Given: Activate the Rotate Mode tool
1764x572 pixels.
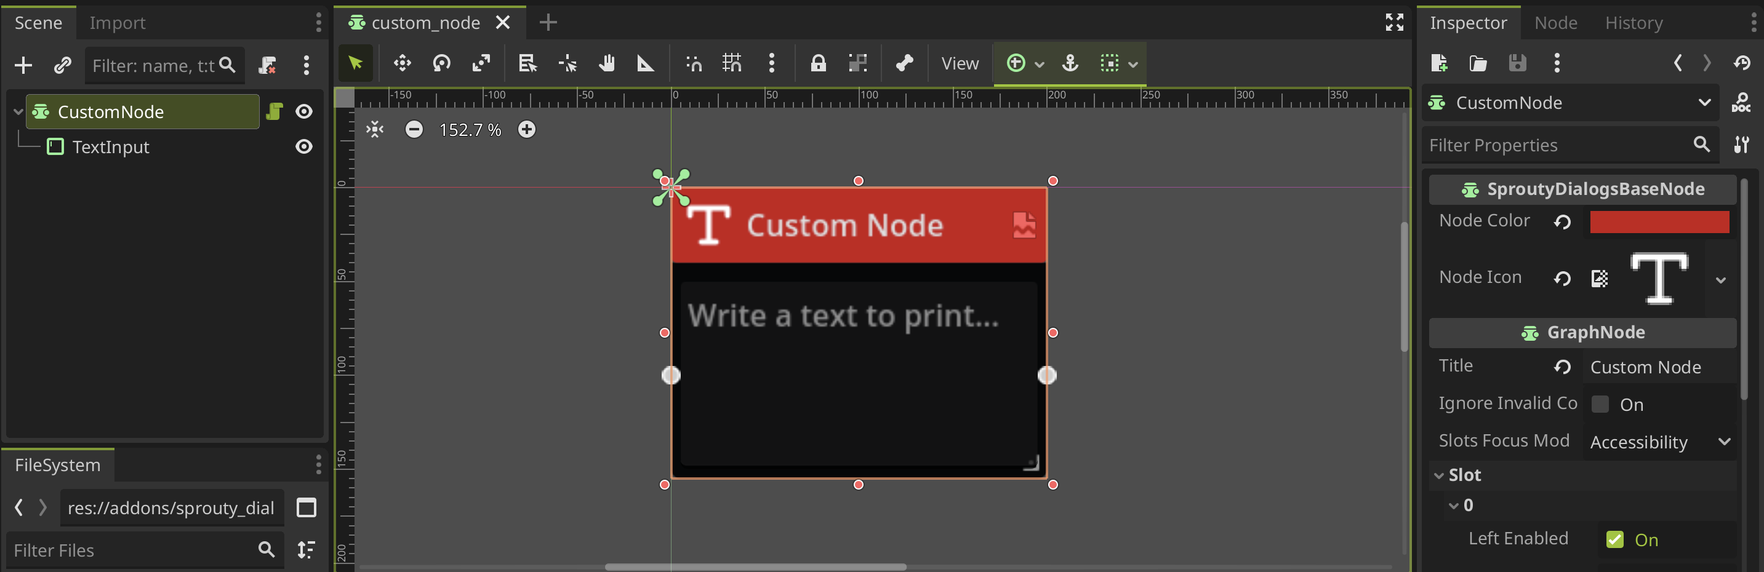Looking at the screenshot, I should (441, 63).
